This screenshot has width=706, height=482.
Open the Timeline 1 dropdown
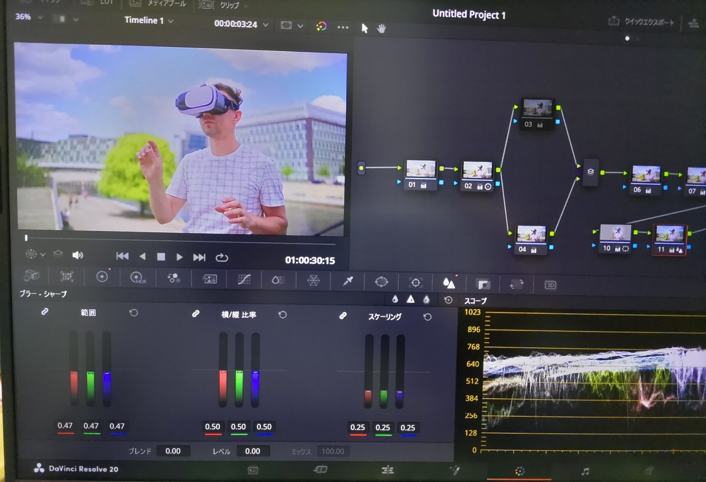click(171, 21)
